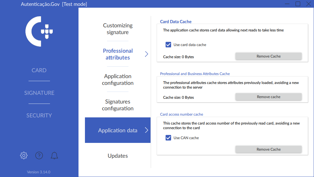314x177 pixels.
Task: Toggle the Use CAN cache checkbox
Action: pos(168,138)
